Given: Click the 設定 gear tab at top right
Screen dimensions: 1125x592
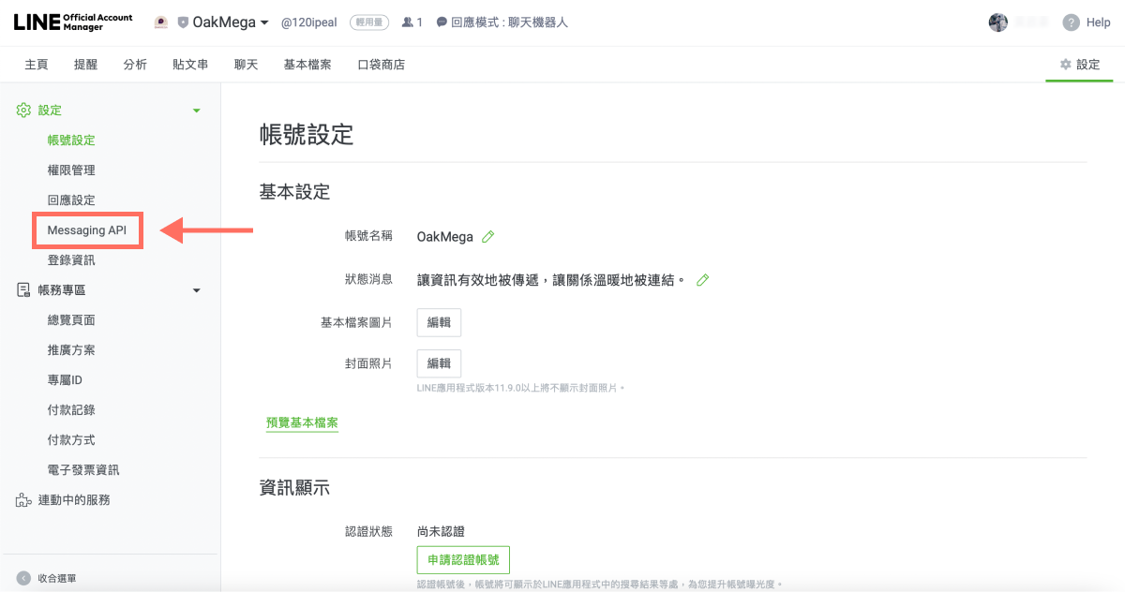Looking at the screenshot, I should 1080,65.
